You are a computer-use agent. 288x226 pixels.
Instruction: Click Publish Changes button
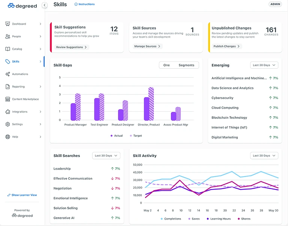point(227,46)
